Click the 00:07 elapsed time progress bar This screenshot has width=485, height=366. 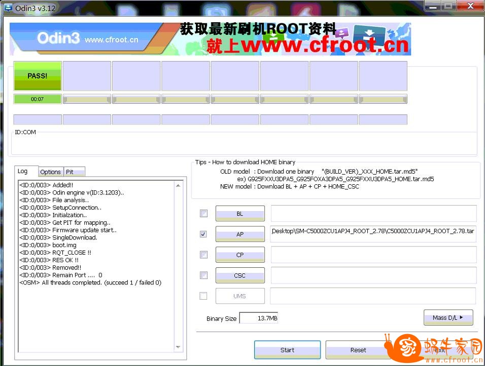coord(38,99)
